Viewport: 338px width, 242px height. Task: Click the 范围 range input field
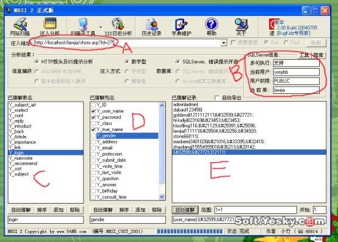pyautogui.click(x=256, y=210)
